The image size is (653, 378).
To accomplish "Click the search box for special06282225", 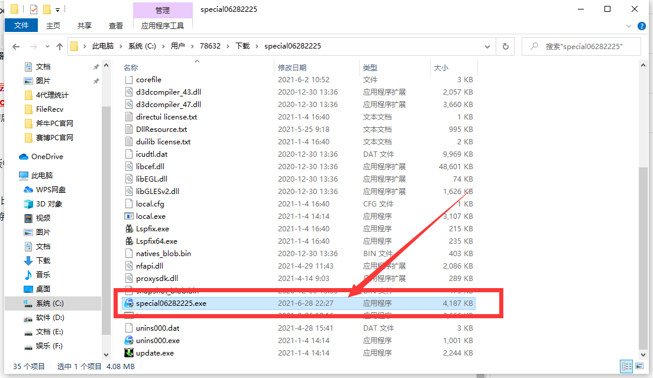I will click(x=583, y=46).
